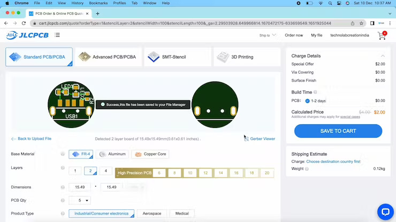Click the Dimensions help icon

pos(63,187)
